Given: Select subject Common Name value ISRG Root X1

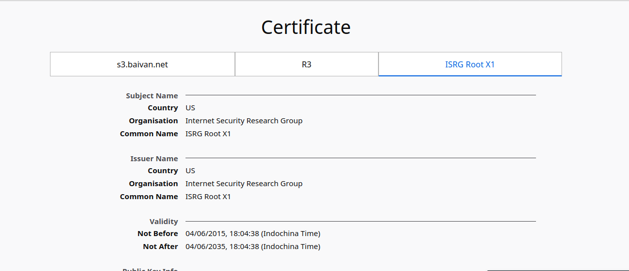Looking at the screenshot, I should pyautogui.click(x=208, y=134).
